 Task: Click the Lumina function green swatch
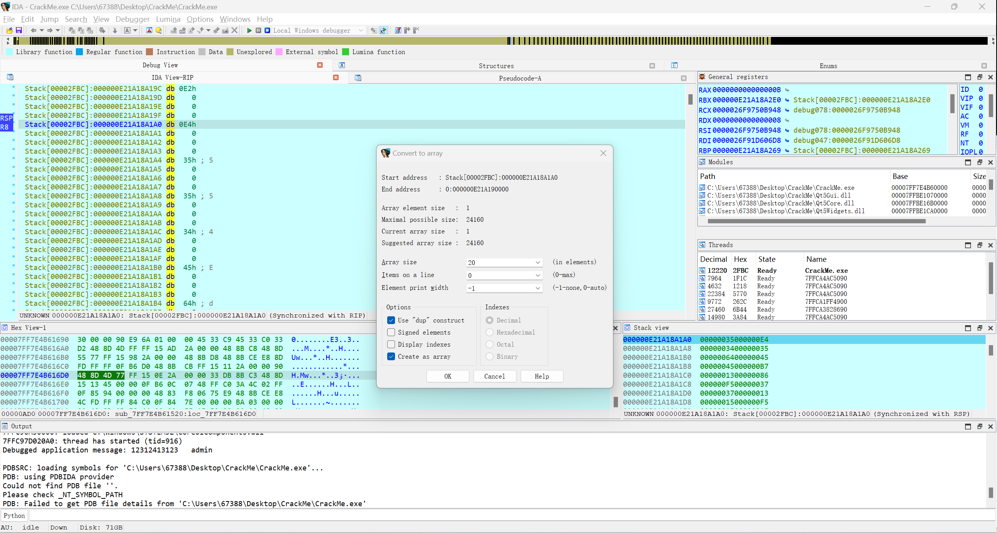click(346, 52)
